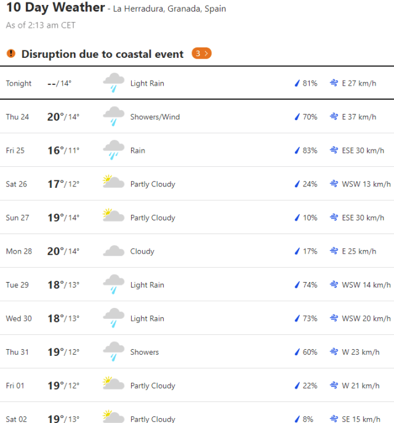
Task: Click the wind icon next to E 27 km/h
Action: (334, 83)
